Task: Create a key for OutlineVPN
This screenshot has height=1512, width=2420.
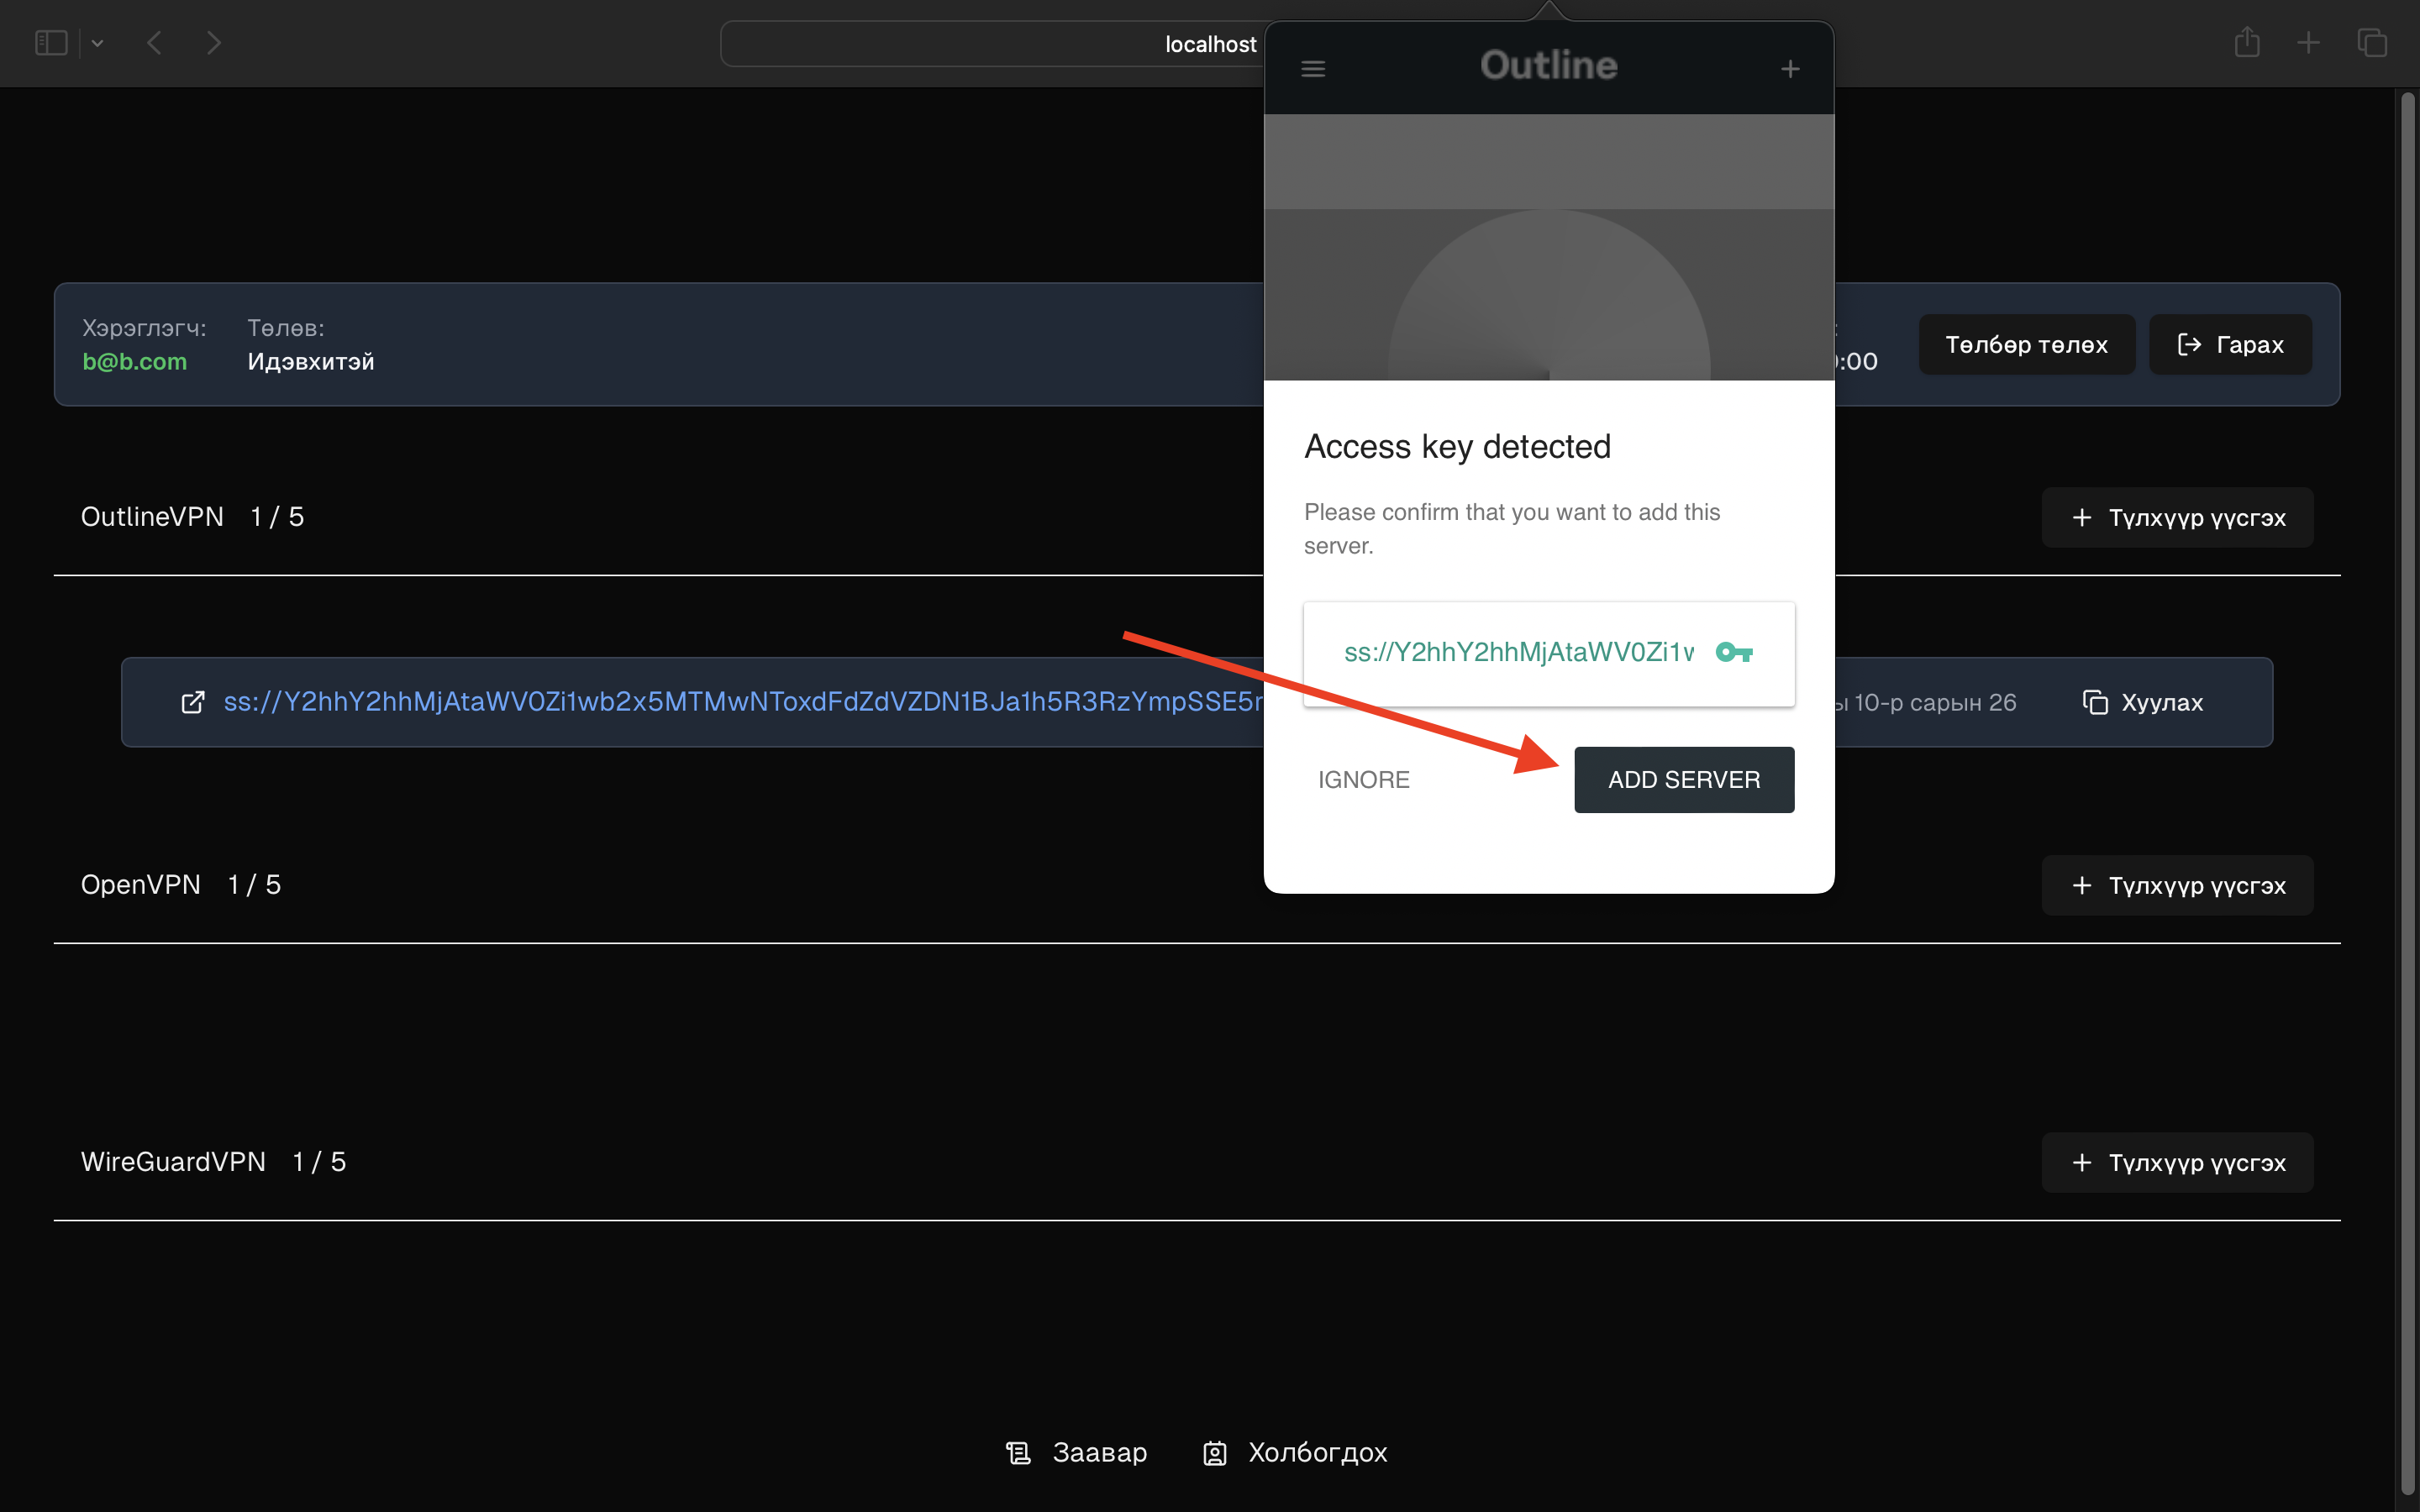Action: pyautogui.click(x=2177, y=517)
